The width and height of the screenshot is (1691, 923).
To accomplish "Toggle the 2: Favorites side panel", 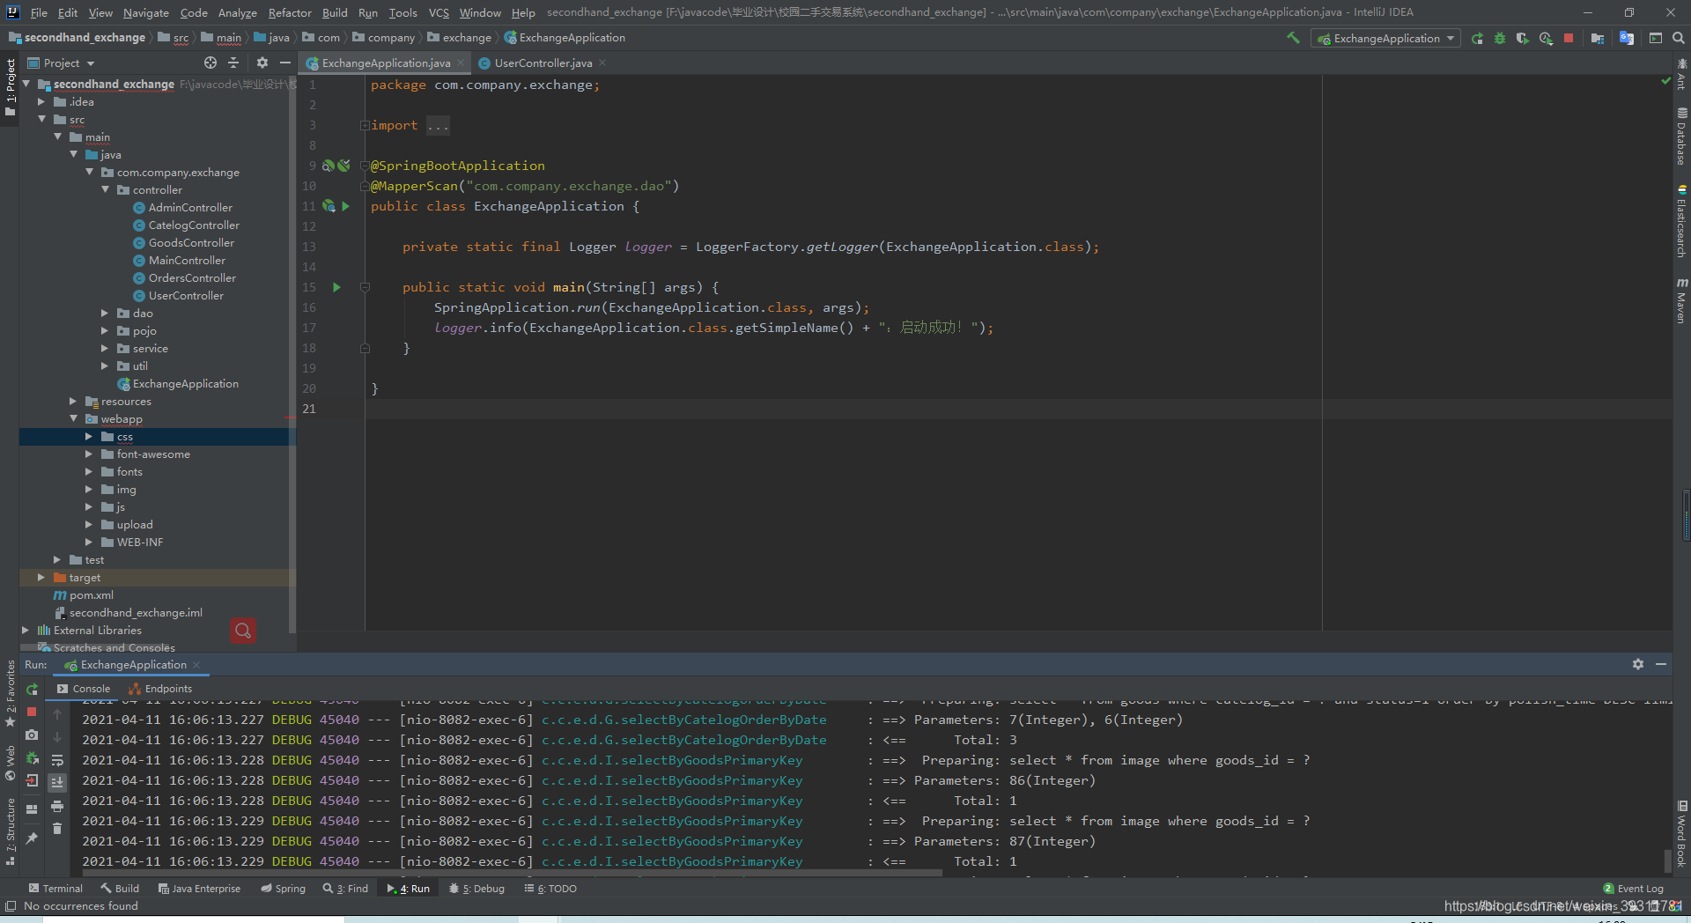I will pyautogui.click(x=10, y=693).
